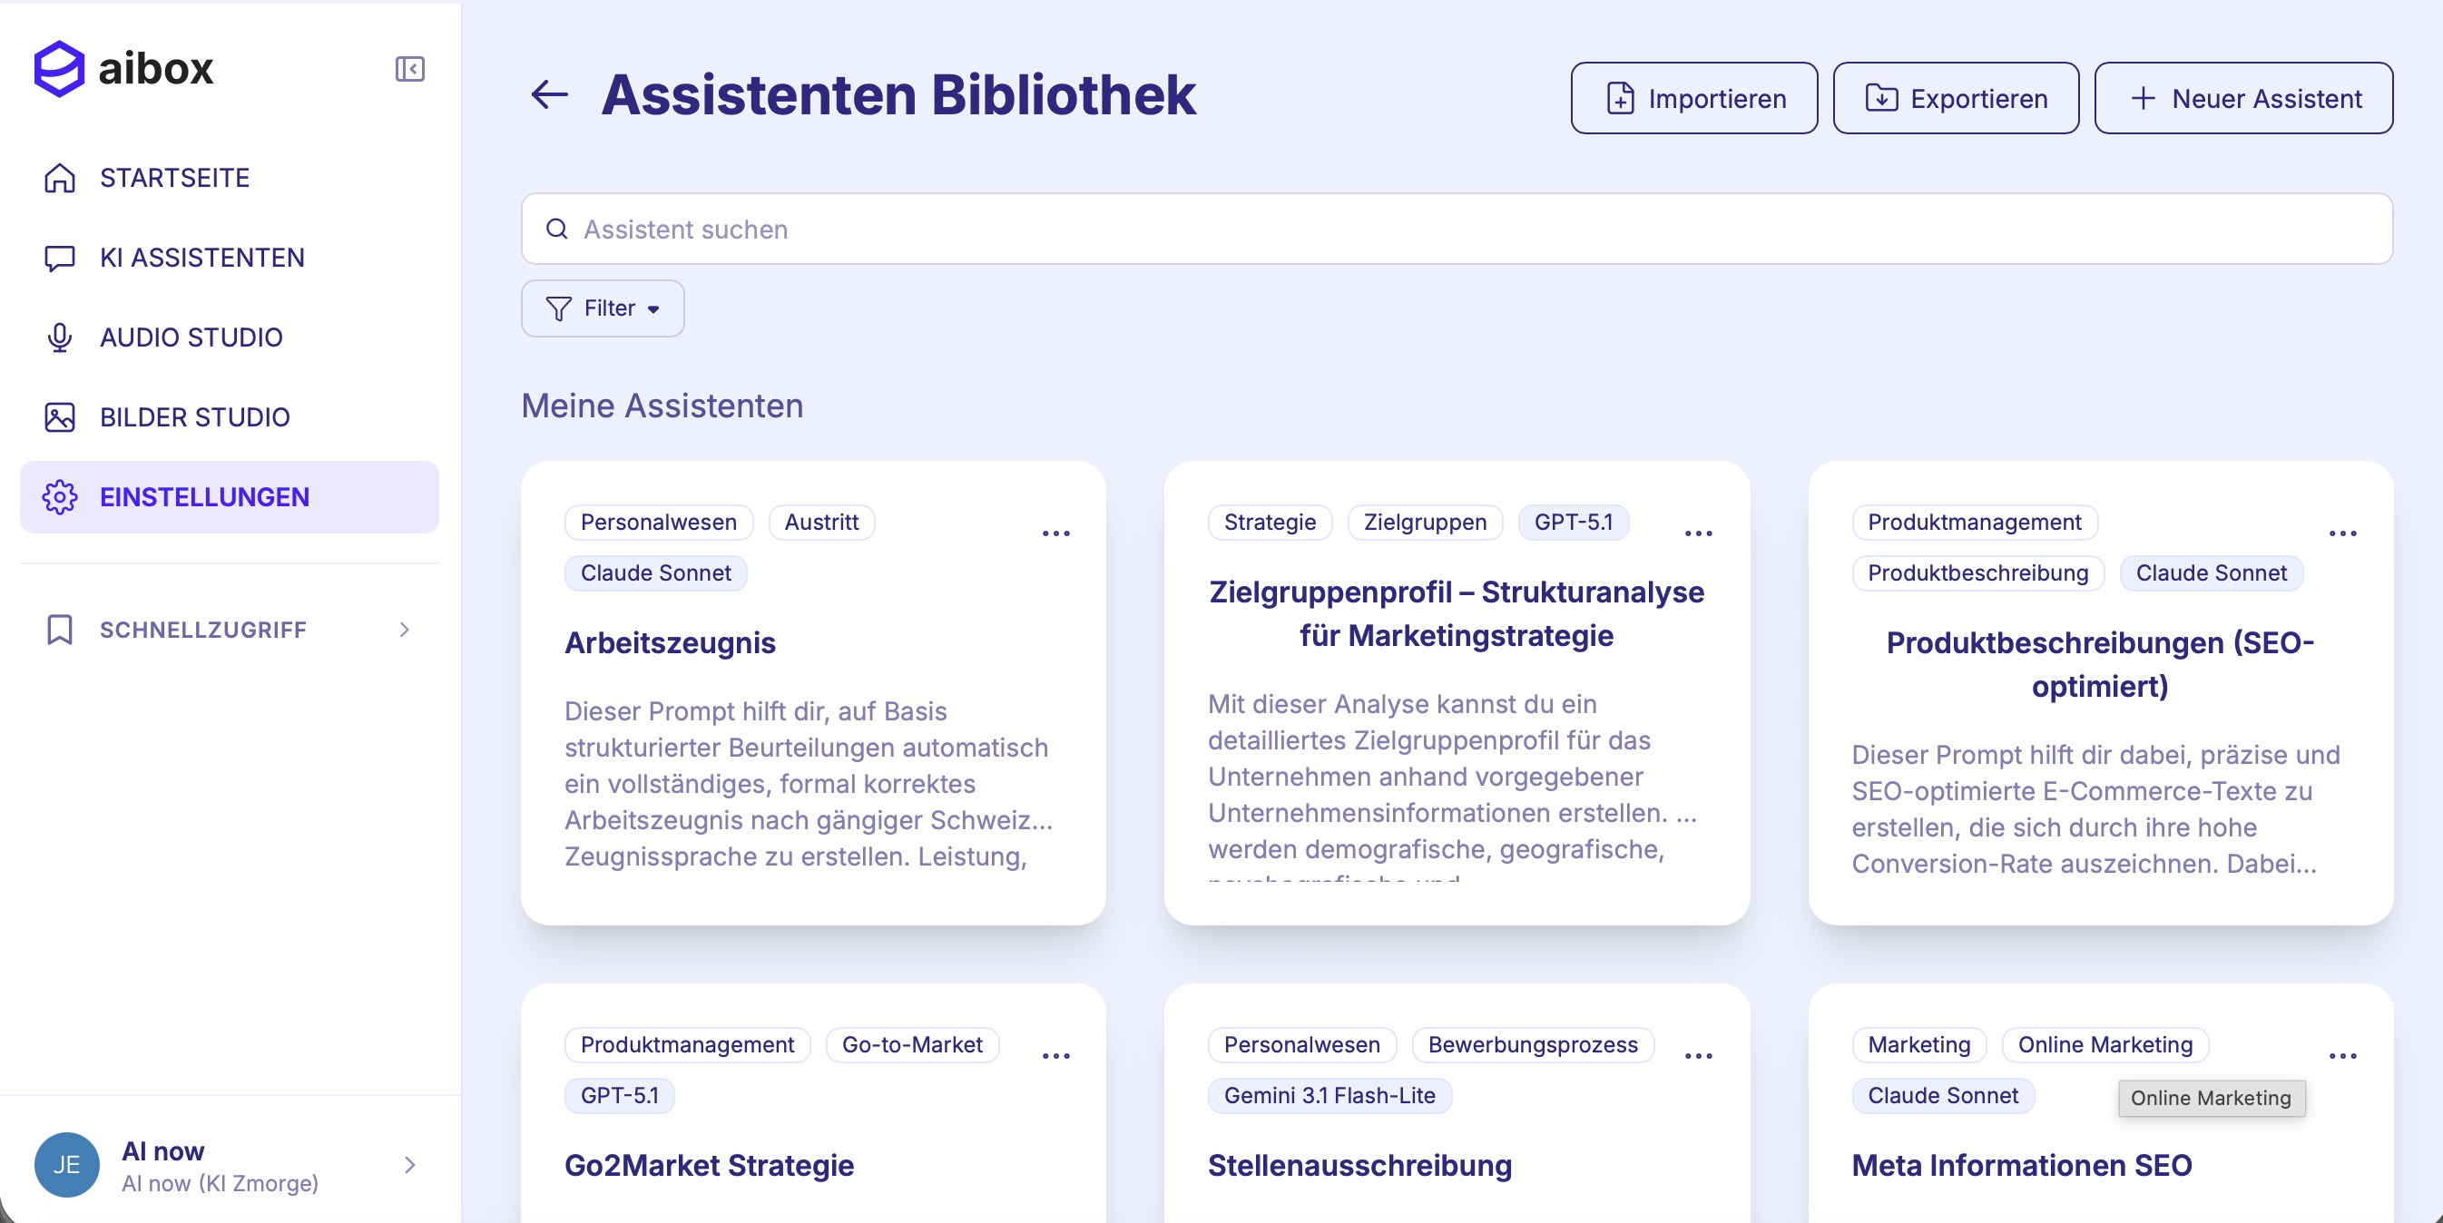Click the Exportieren button

(x=1956, y=99)
